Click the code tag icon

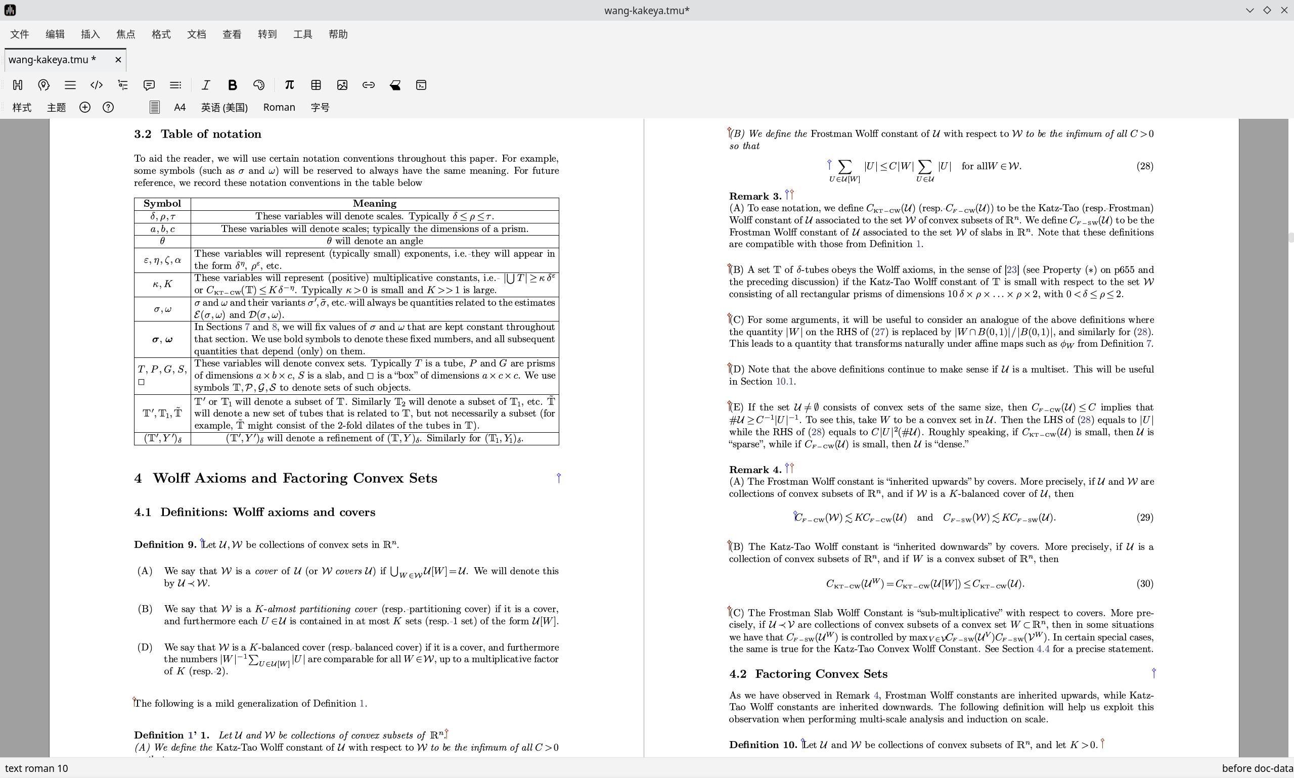tap(97, 85)
